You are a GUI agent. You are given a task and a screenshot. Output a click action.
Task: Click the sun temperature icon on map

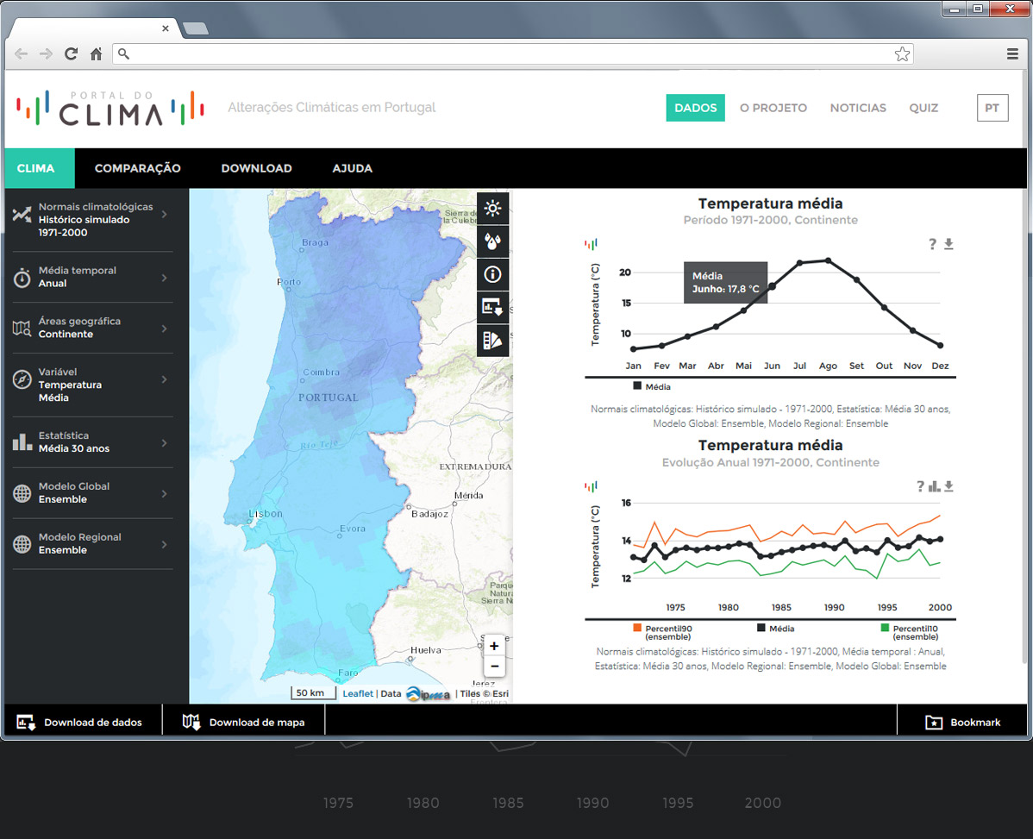tap(492, 208)
